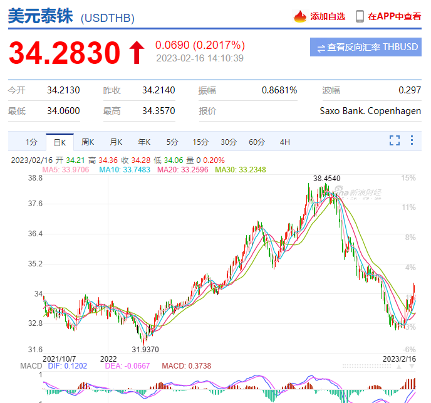This screenshot has width=431, height=403.
Task: Open the 年K chart tab
Action: (144, 142)
